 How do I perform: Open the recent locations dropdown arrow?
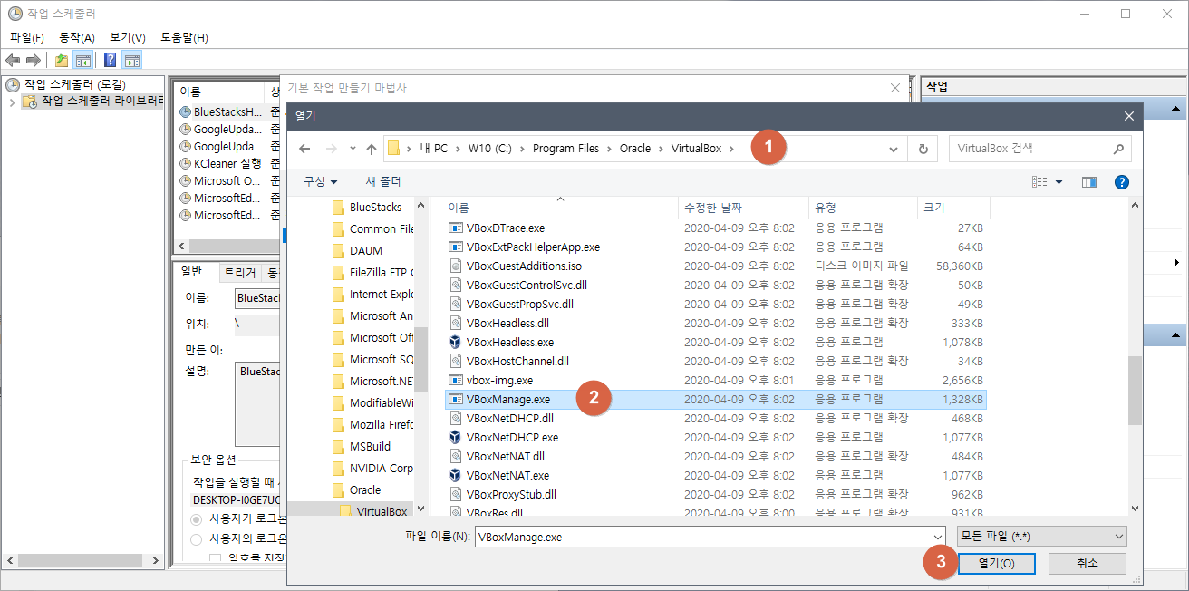353,149
